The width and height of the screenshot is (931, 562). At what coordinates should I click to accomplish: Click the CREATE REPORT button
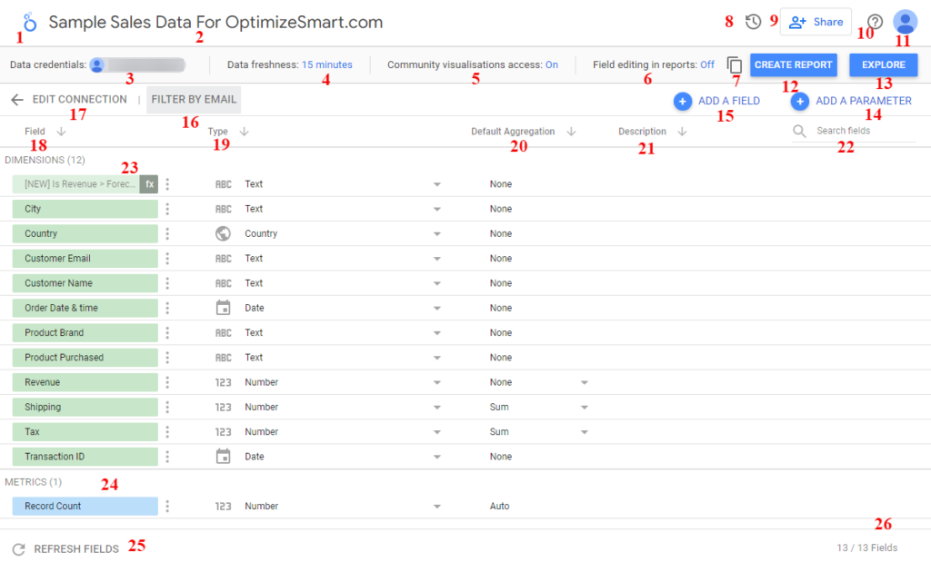coord(793,65)
